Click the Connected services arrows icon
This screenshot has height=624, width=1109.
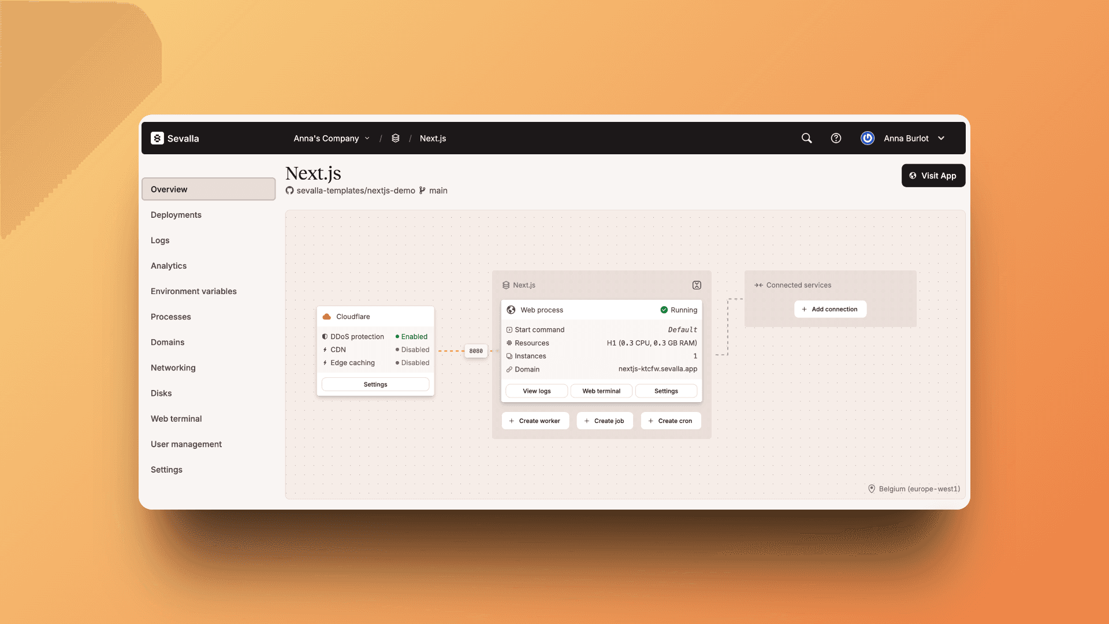759,285
